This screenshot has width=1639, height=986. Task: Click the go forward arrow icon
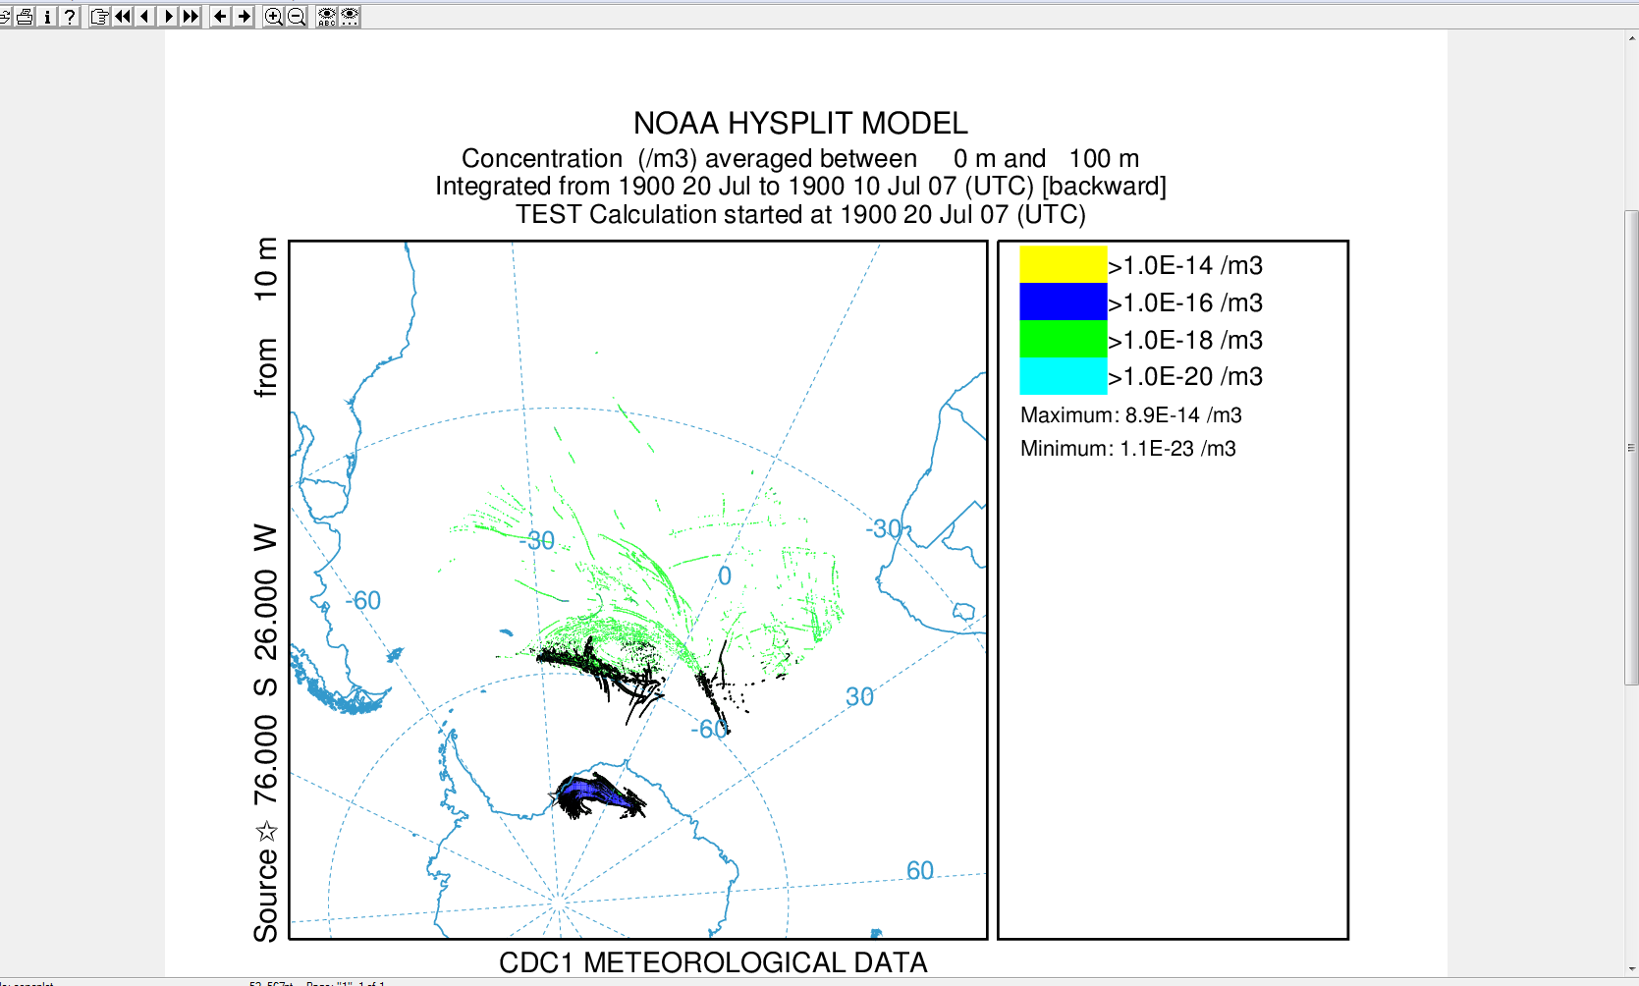(244, 16)
